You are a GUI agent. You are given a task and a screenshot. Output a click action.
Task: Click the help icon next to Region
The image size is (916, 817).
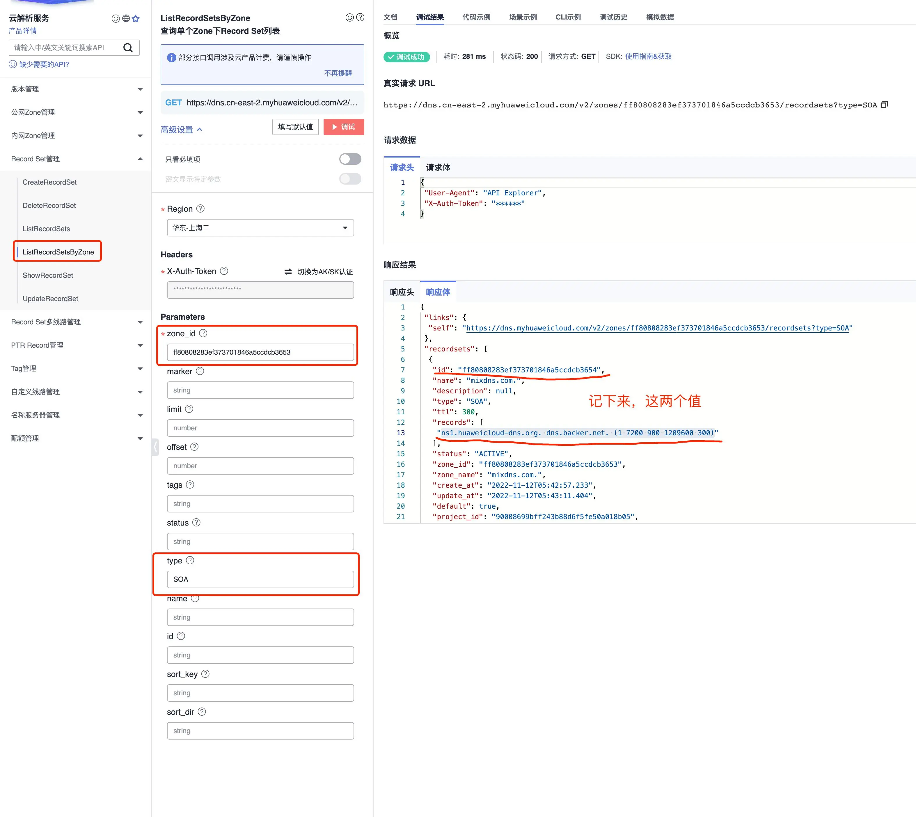click(x=200, y=209)
